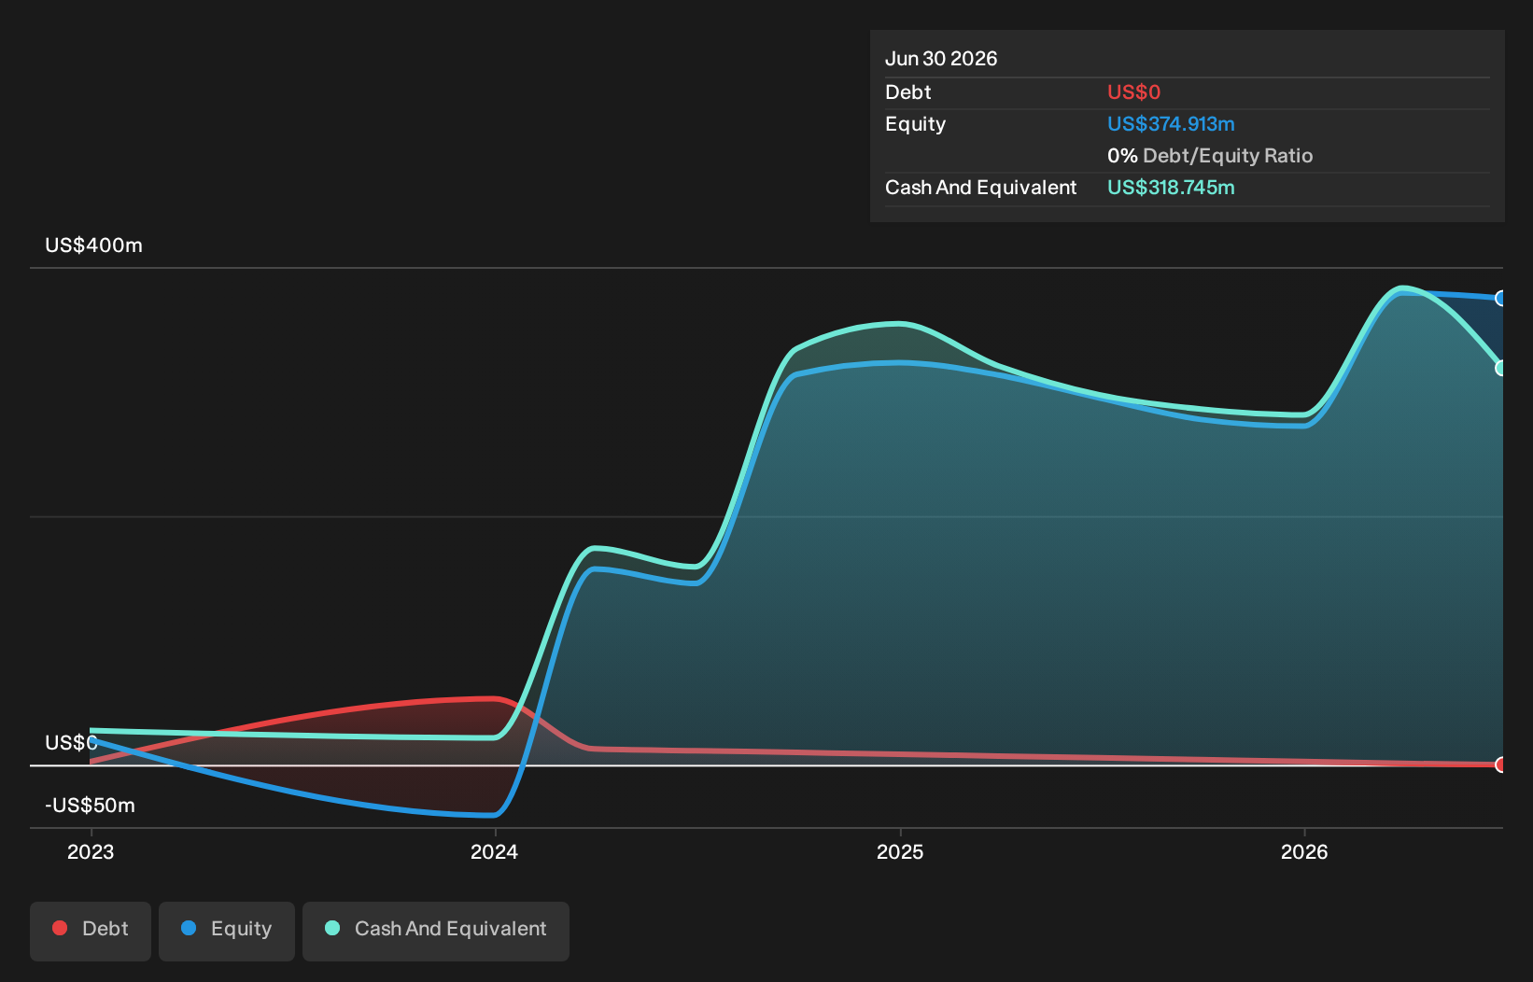The image size is (1533, 982).
Task: Select the 2026 x-axis label
Action: pos(1304,851)
